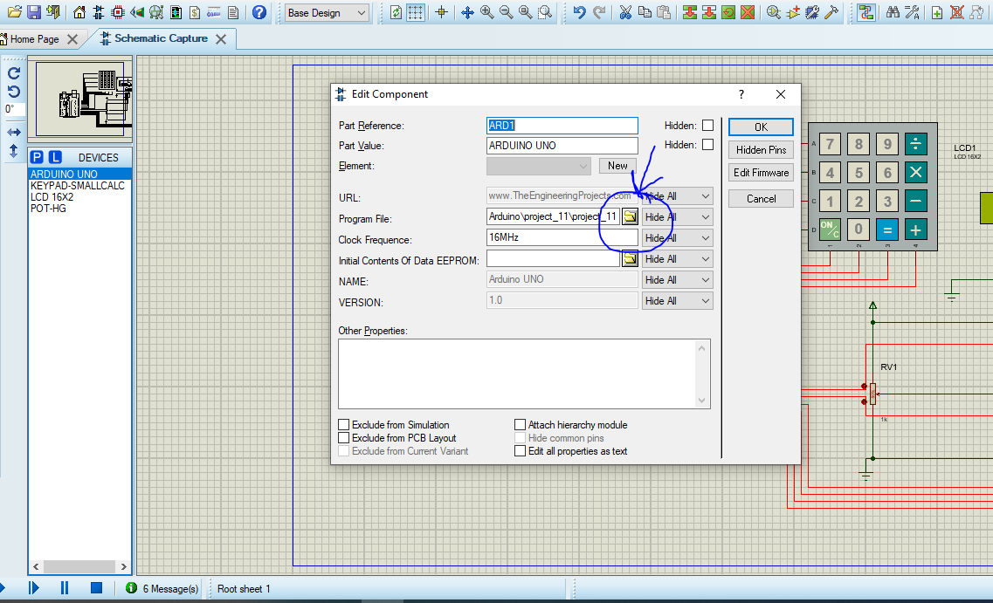Open the Base Design dropdown
This screenshot has height=603, width=993.
(x=362, y=13)
